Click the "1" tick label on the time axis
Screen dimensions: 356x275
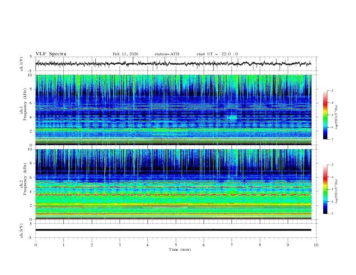click(x=63, y=245)
